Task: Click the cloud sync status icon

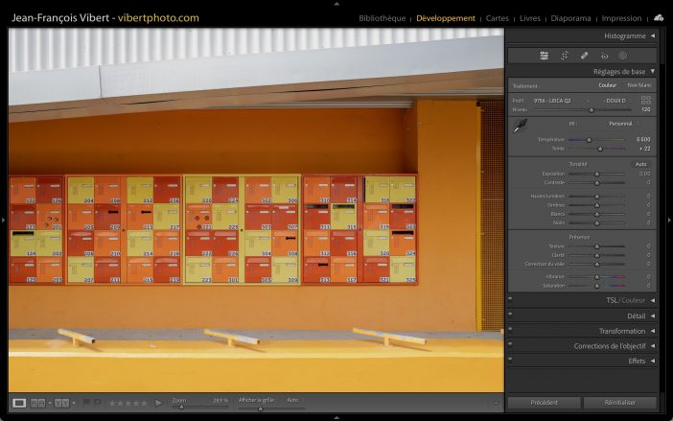Action: (659, 17)
